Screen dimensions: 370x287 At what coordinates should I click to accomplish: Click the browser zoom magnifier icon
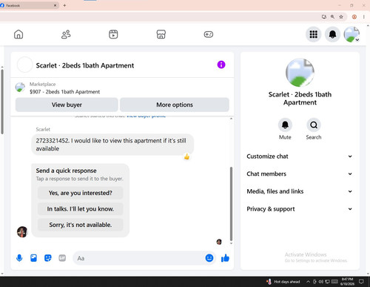(332, 17)
